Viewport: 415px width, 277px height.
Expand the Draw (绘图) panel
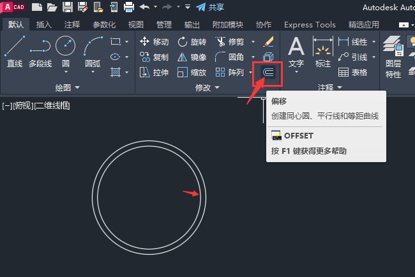67,87
